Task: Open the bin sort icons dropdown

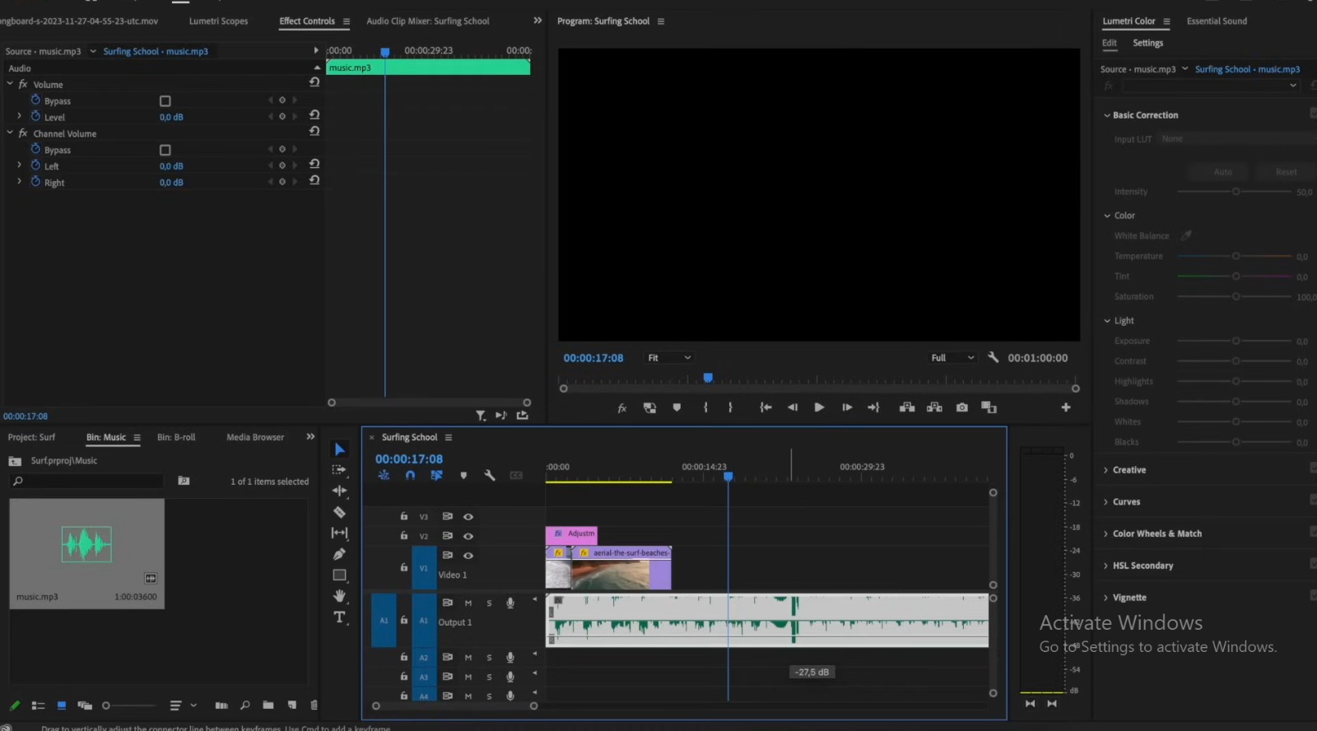Action: [183, 705]
